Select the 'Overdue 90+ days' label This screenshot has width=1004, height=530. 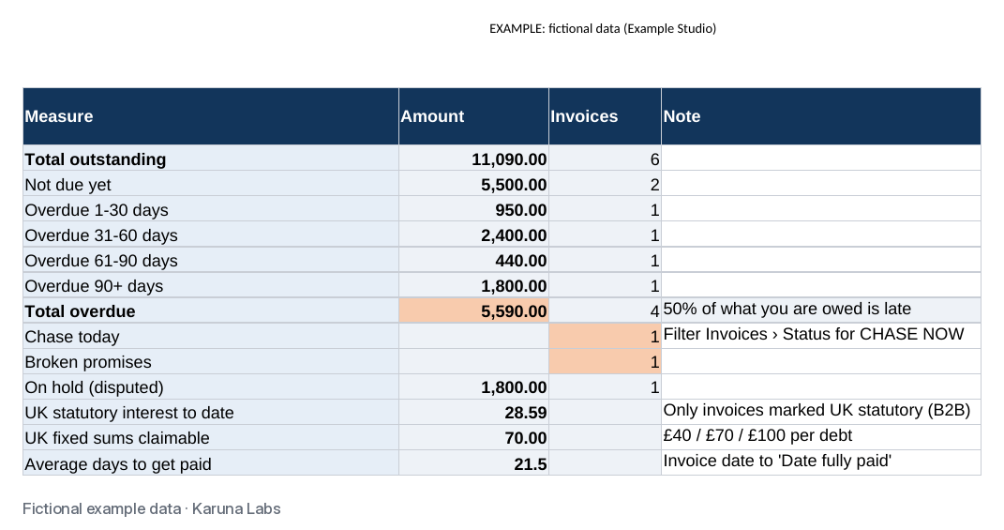(211, 285)
